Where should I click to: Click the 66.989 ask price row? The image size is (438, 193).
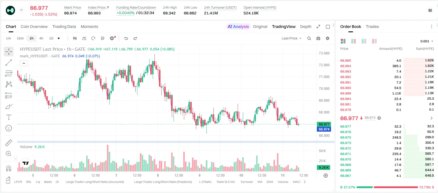[x=387, y=93]
